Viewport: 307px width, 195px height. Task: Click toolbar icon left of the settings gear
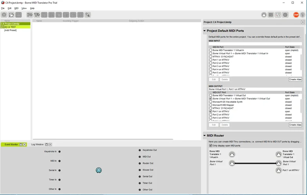(278, 15)
